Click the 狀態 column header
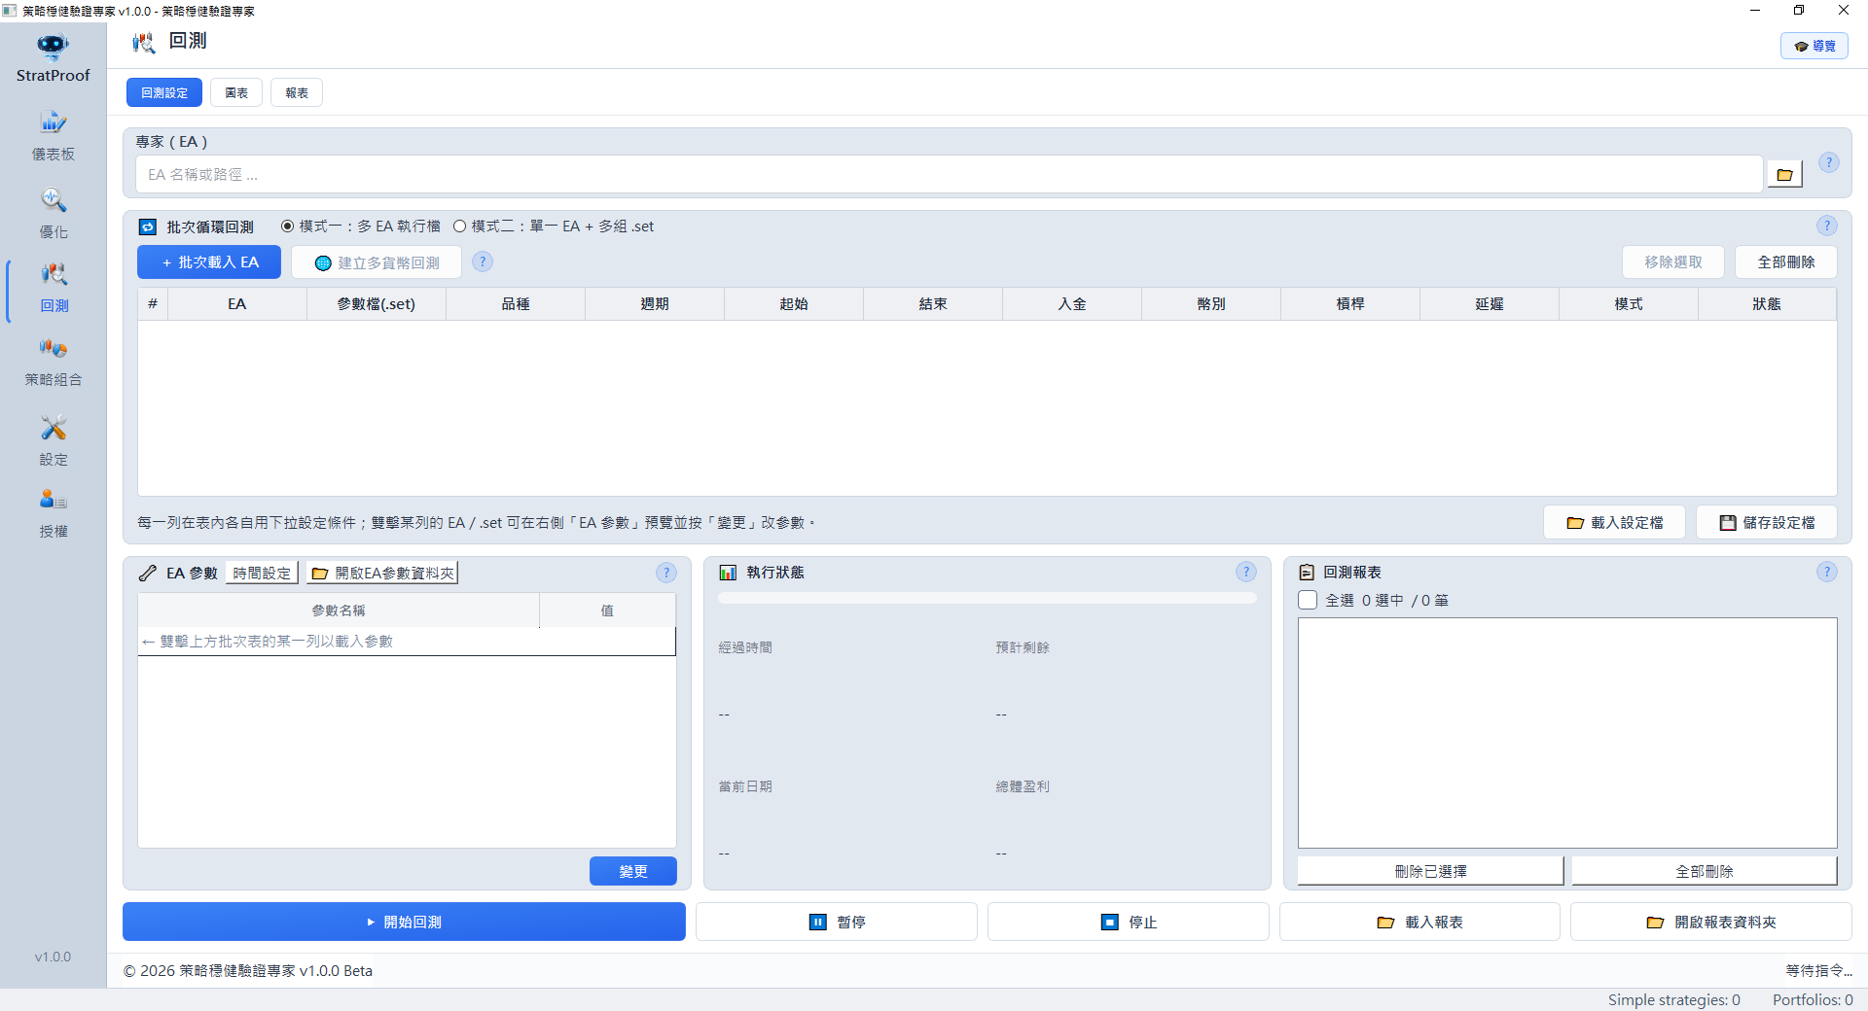Viewport: 1868px width, 1011px height. tap(1767, 304)
